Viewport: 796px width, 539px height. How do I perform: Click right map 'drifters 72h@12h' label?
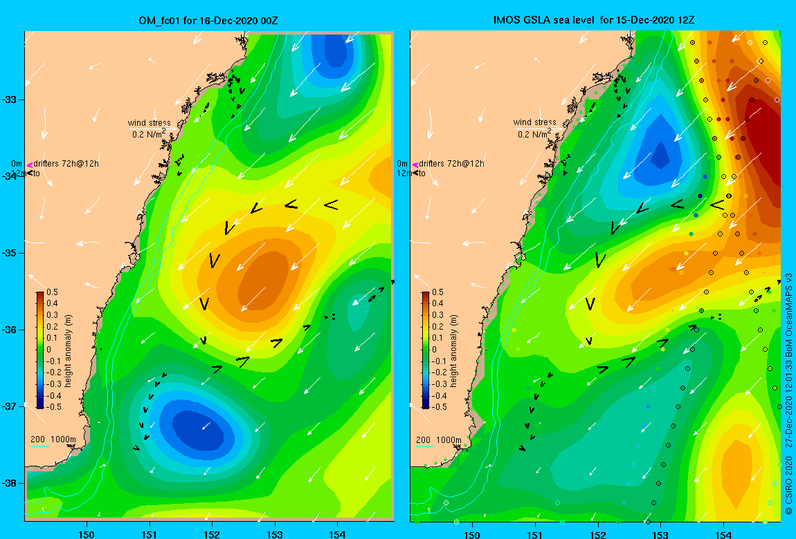tap(451, 164)
